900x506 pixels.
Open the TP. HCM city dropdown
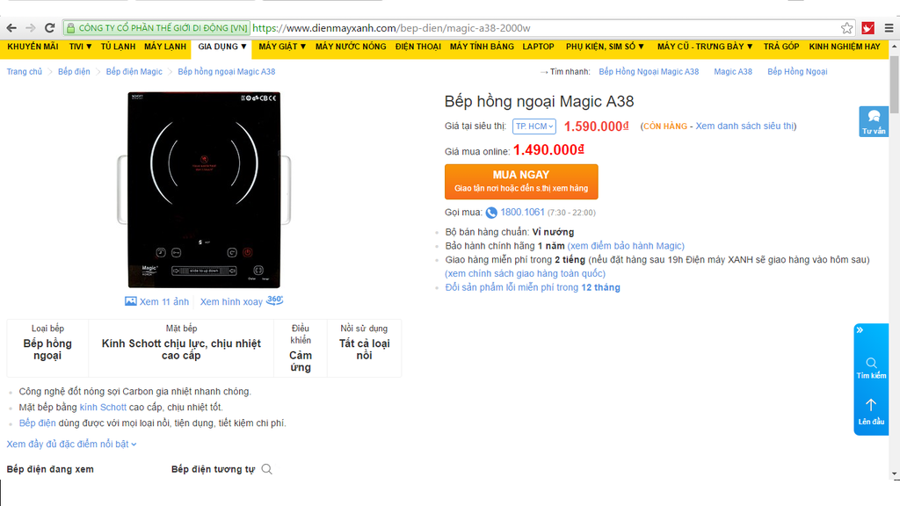click(533, 126)
